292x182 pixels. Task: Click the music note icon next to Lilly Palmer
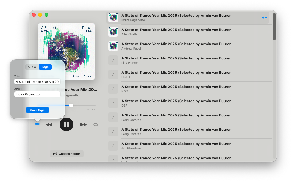click(113, 60)
